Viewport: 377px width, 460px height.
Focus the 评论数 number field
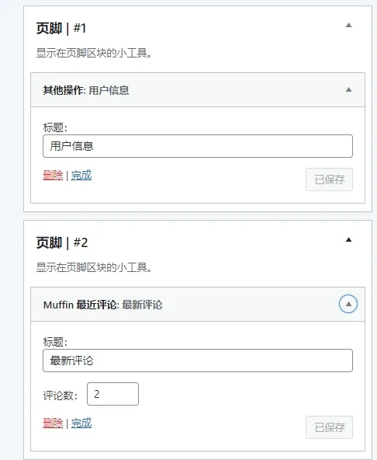112,394
